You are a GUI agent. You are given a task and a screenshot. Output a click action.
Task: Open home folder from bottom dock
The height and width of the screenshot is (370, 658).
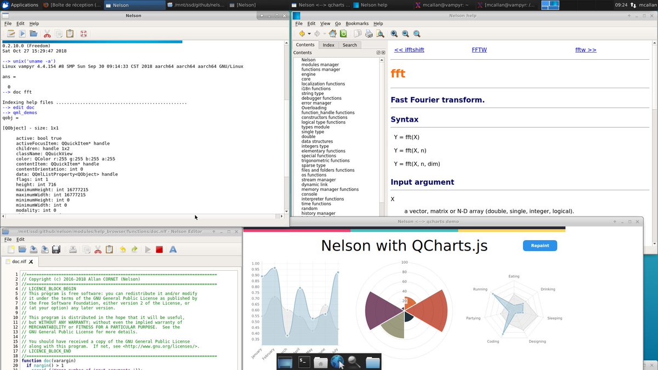pyautogui.click(x=320, y=362)
